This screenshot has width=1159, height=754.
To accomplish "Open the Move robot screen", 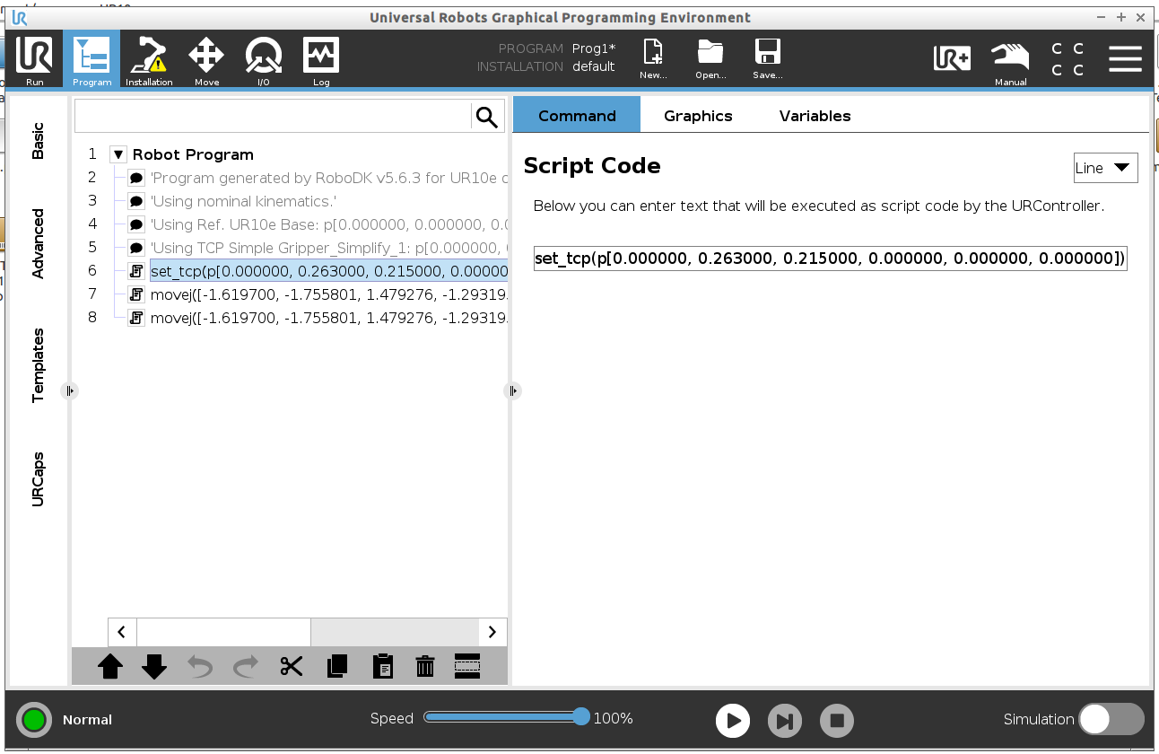I will (x=205, y=61).
